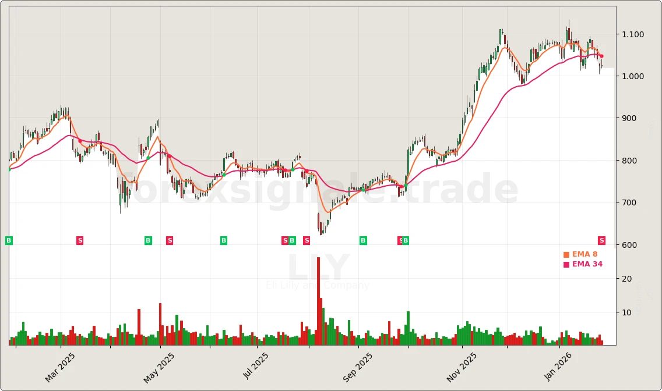Click the tallest red volume spike bar
This screenshot has height=391, width=662.
point(318,300)
